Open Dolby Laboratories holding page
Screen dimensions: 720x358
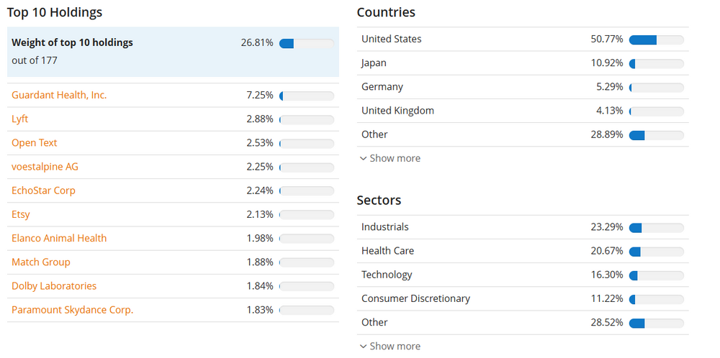pos(54,285)
